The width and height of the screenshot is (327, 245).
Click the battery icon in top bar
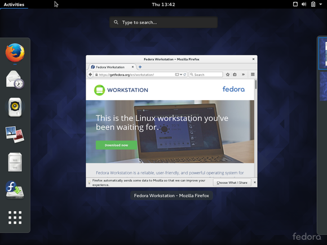[x=313, y=4]
